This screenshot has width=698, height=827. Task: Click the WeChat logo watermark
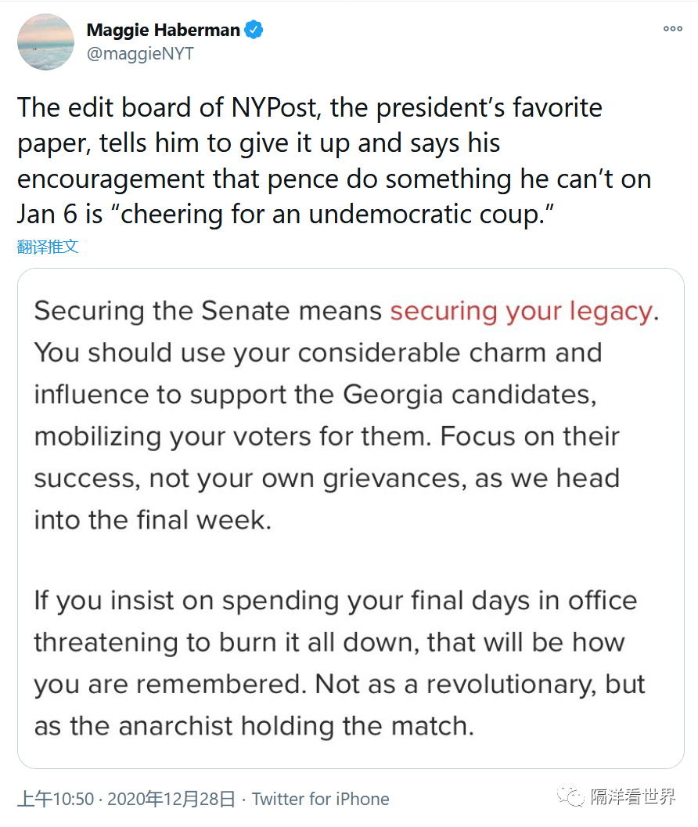click(x=571, y=796)
